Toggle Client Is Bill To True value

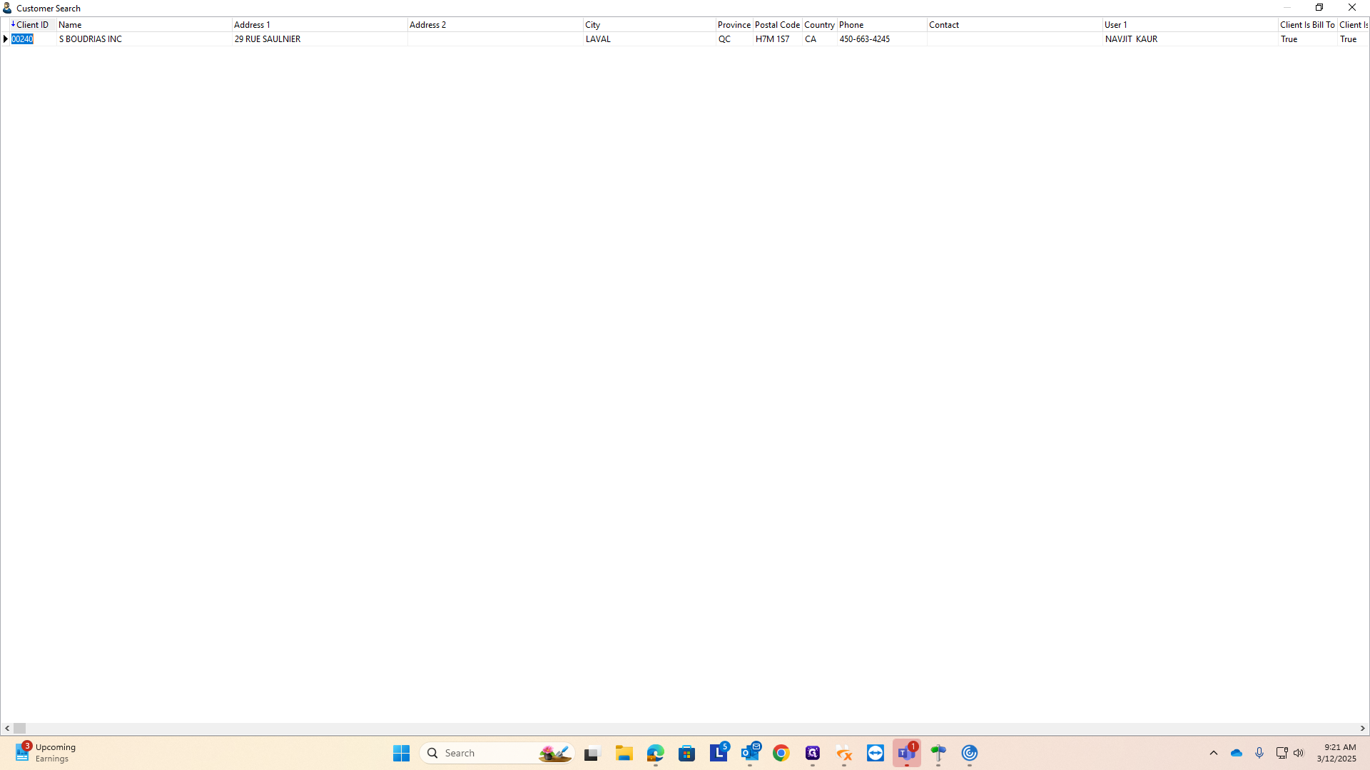[1306, 39]
